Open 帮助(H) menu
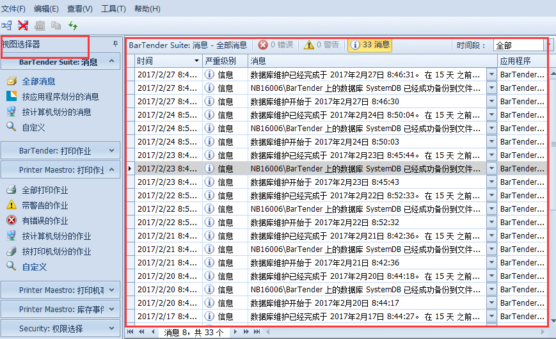Screen dimensions: 556x339 tap(147, 8)
